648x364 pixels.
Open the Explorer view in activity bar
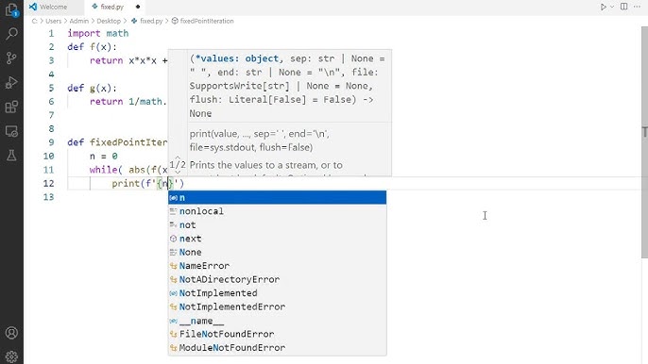click(x=11, y=9)
